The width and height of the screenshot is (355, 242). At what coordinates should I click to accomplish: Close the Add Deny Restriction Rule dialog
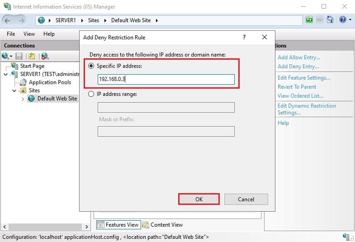(264, 37)
